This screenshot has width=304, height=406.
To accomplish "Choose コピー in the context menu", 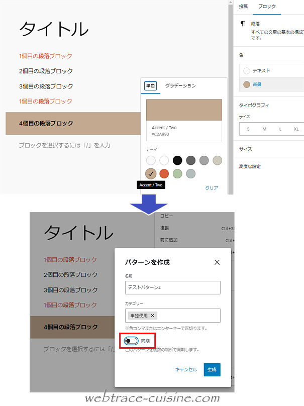I will point(166,216).
